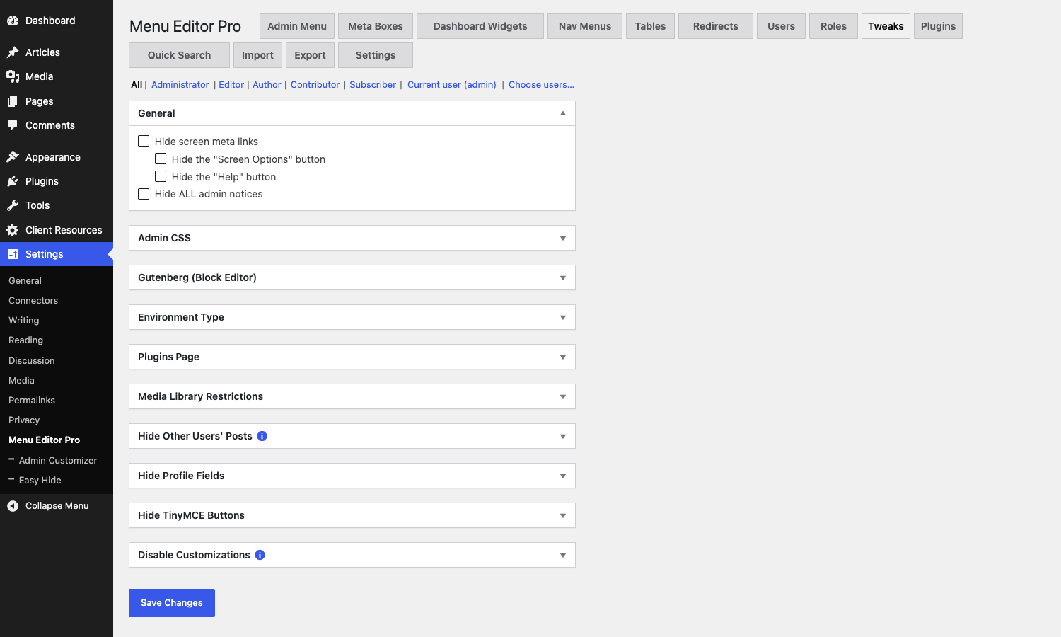Open the Roles tab
Image resolution: width=1061 pixels, height=637 pixels.
click(x=833, y=26)
